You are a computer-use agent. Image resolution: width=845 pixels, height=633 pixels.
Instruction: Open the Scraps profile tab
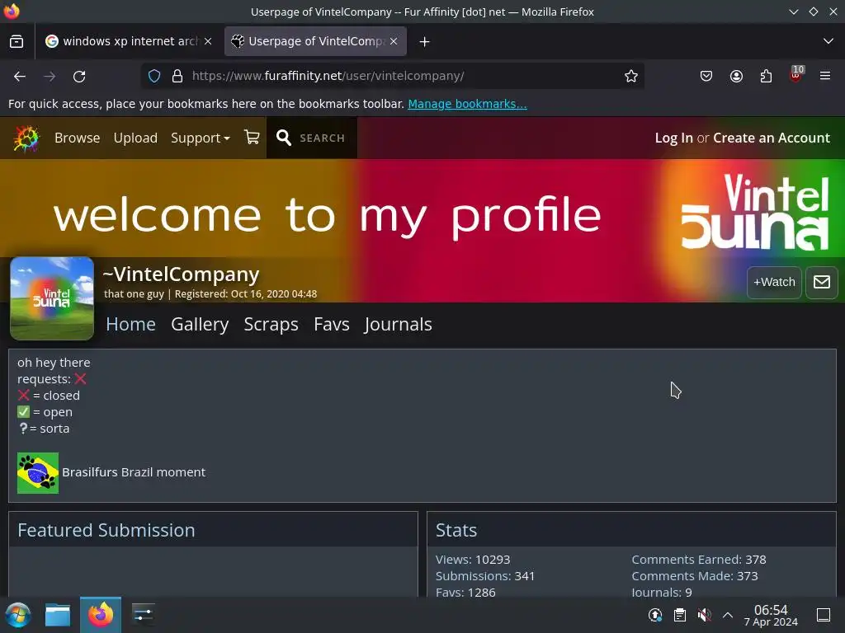[271, 324]
